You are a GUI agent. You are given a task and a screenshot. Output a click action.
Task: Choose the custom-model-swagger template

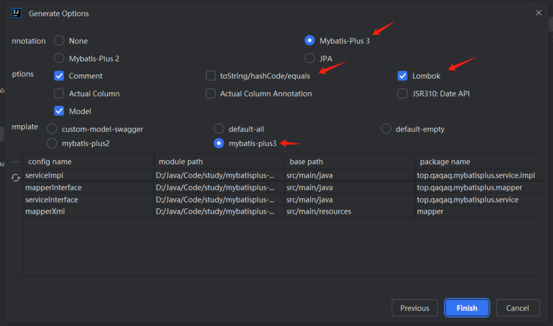click(x=52, y=129)
